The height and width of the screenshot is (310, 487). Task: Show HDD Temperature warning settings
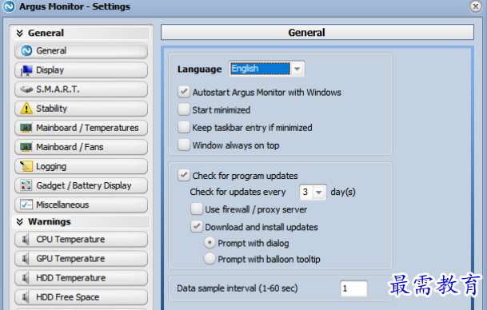[x=81, y=278]
